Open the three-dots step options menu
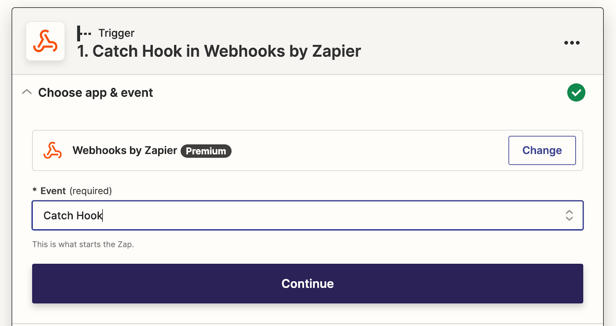The width and height of the screenshot is (616, 326). [572, 43]
